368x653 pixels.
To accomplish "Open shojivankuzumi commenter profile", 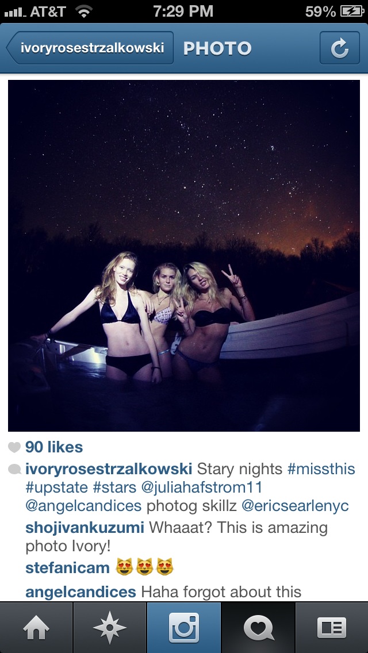I will 85,528.
